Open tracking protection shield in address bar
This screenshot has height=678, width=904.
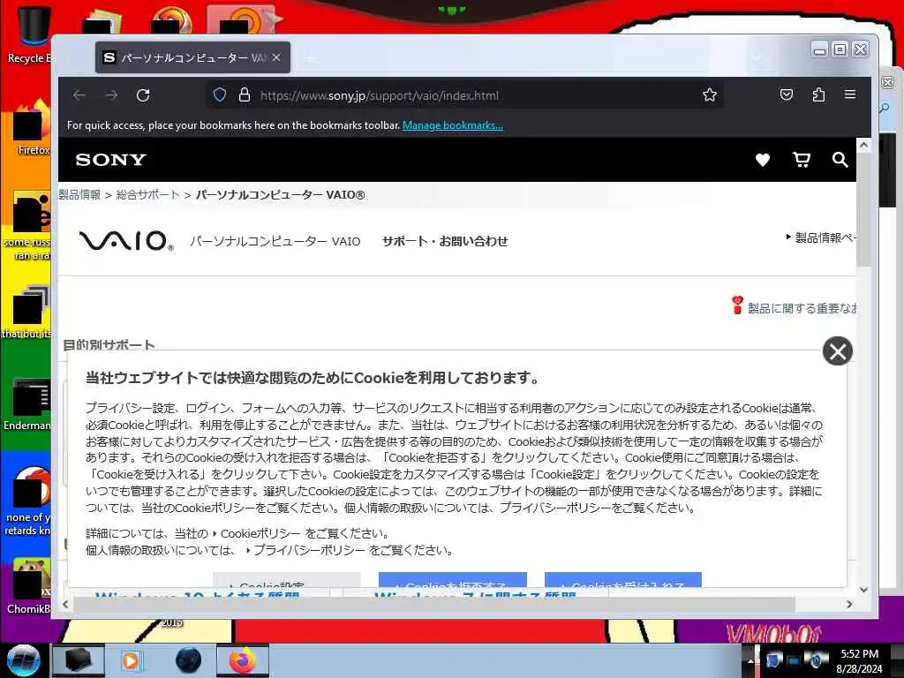[220, 94]
